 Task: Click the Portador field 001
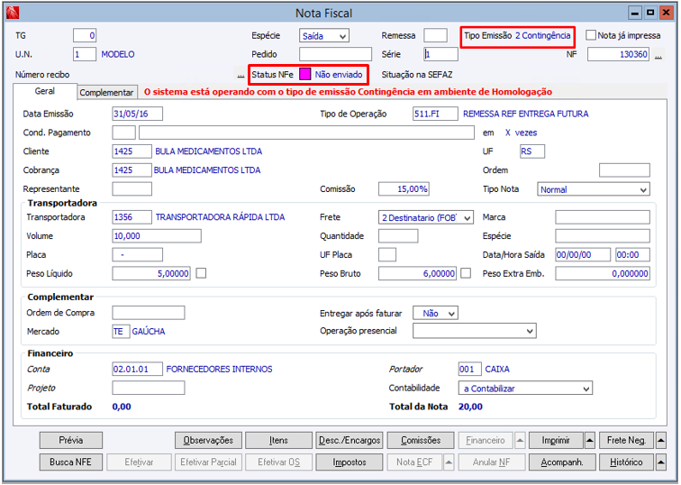click(469, 369)
